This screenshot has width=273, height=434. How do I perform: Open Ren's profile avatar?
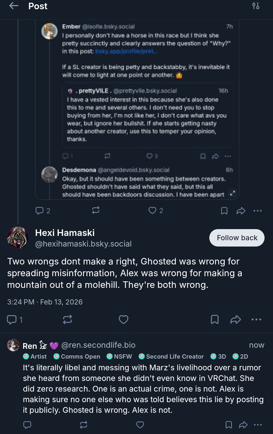point(13,345)
